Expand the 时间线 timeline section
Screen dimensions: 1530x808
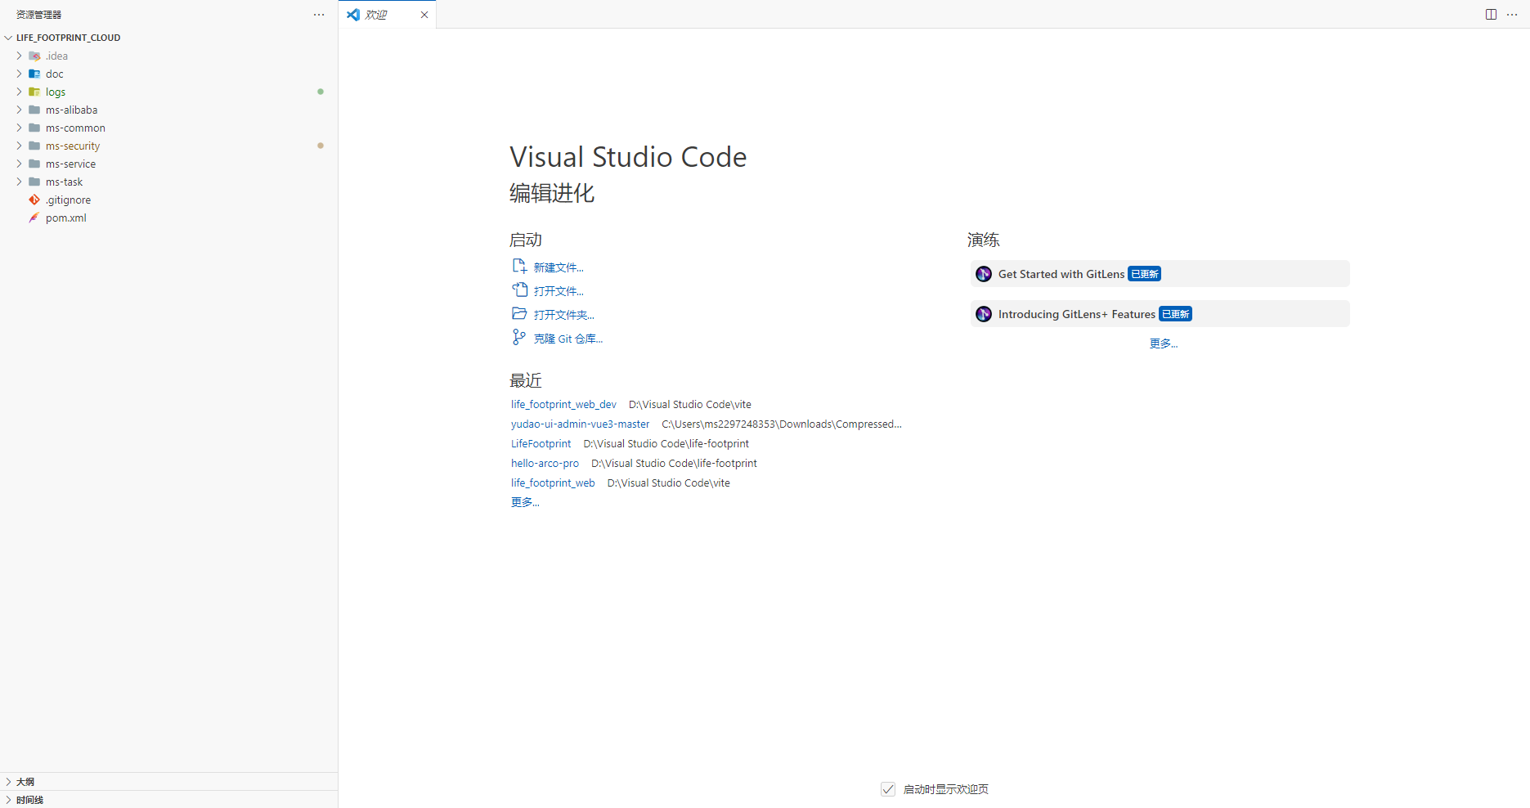[168, 800]
